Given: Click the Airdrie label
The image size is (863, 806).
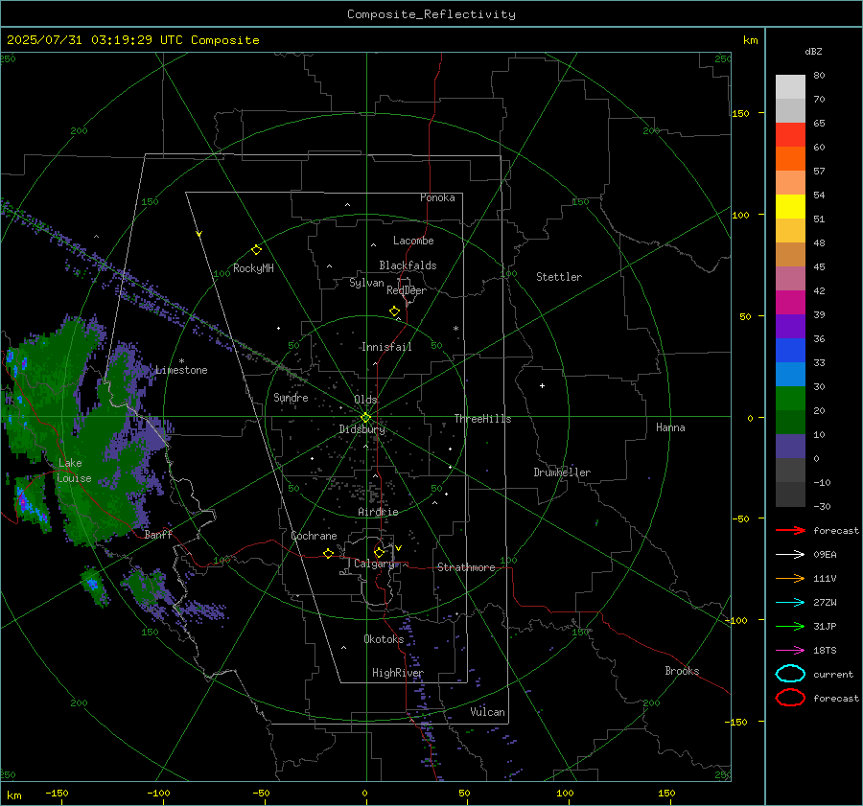Looking at the screenshot, I should coord(378,512).
